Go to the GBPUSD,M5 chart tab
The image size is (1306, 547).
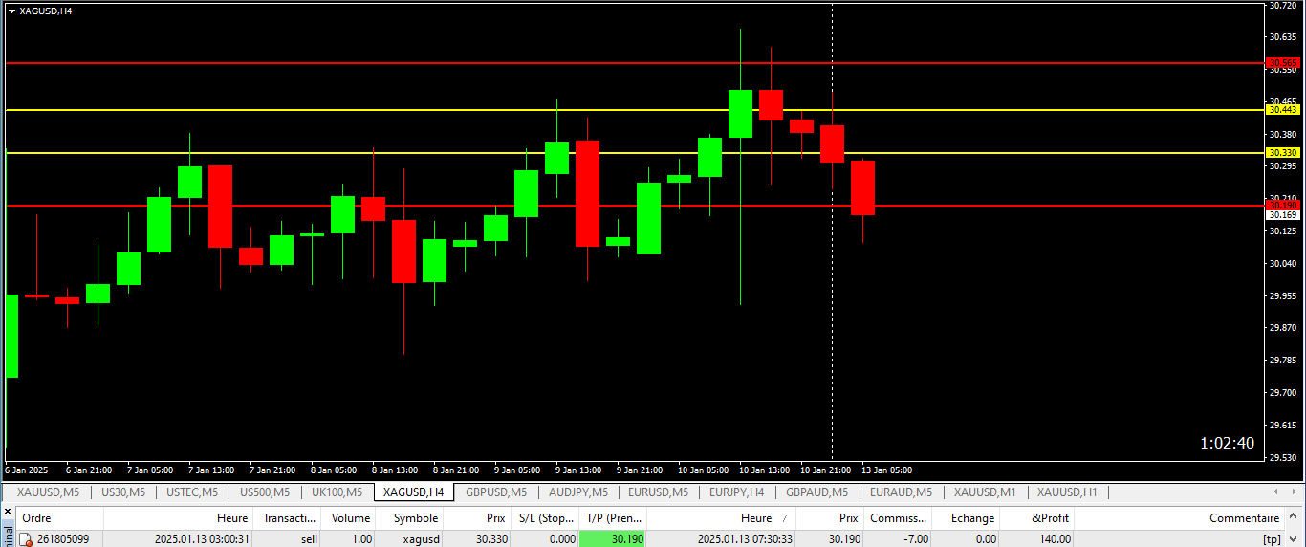tap(496, 492)
